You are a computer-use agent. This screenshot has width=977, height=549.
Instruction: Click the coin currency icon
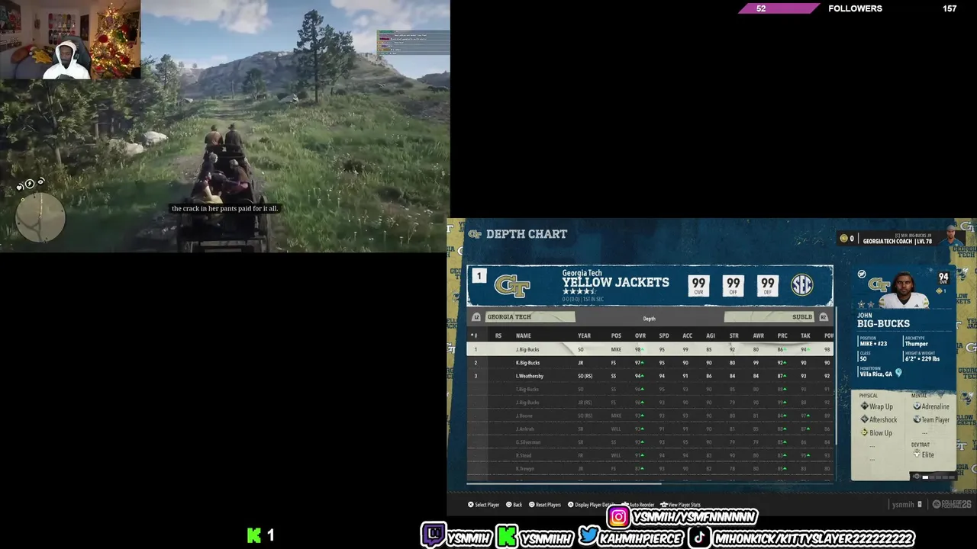(x=844, y=239)
